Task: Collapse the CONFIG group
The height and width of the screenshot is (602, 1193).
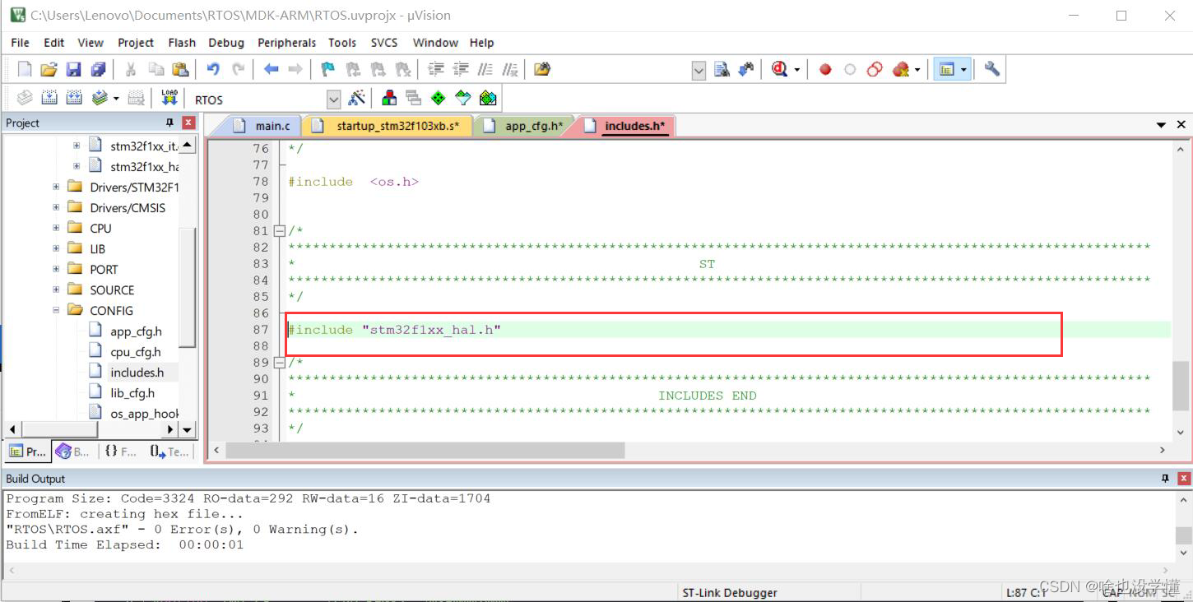Action: pyautogui.click(x=56, y=310)
